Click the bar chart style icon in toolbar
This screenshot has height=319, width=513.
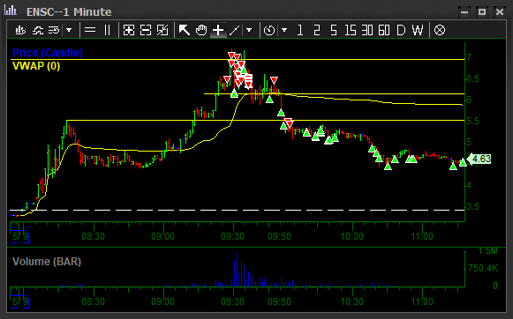click(x=20, y=30)
